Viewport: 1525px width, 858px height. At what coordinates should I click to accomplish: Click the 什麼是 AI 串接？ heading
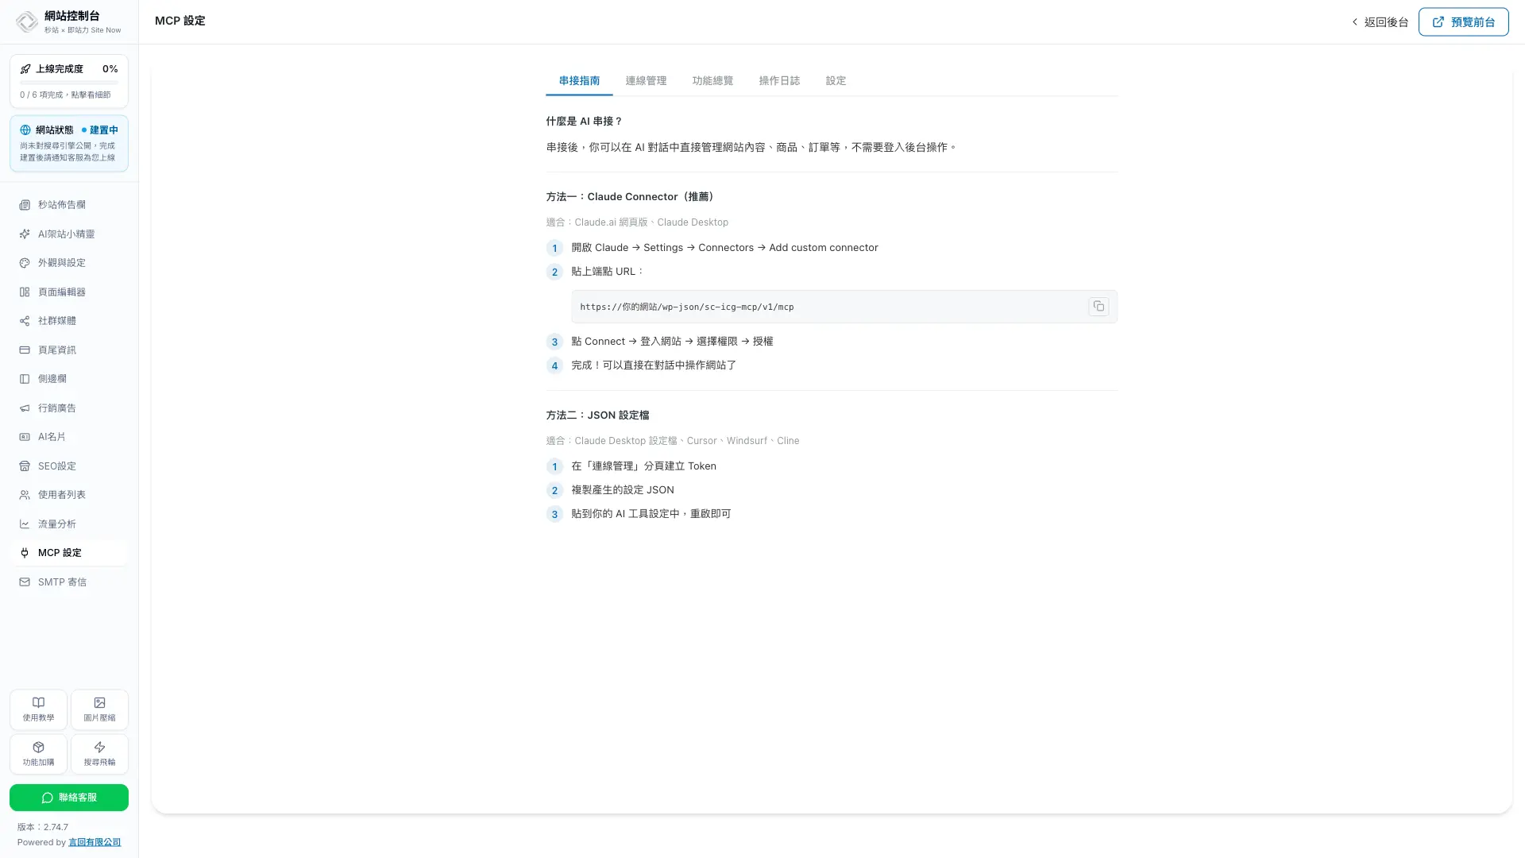[x=584, y=122]
